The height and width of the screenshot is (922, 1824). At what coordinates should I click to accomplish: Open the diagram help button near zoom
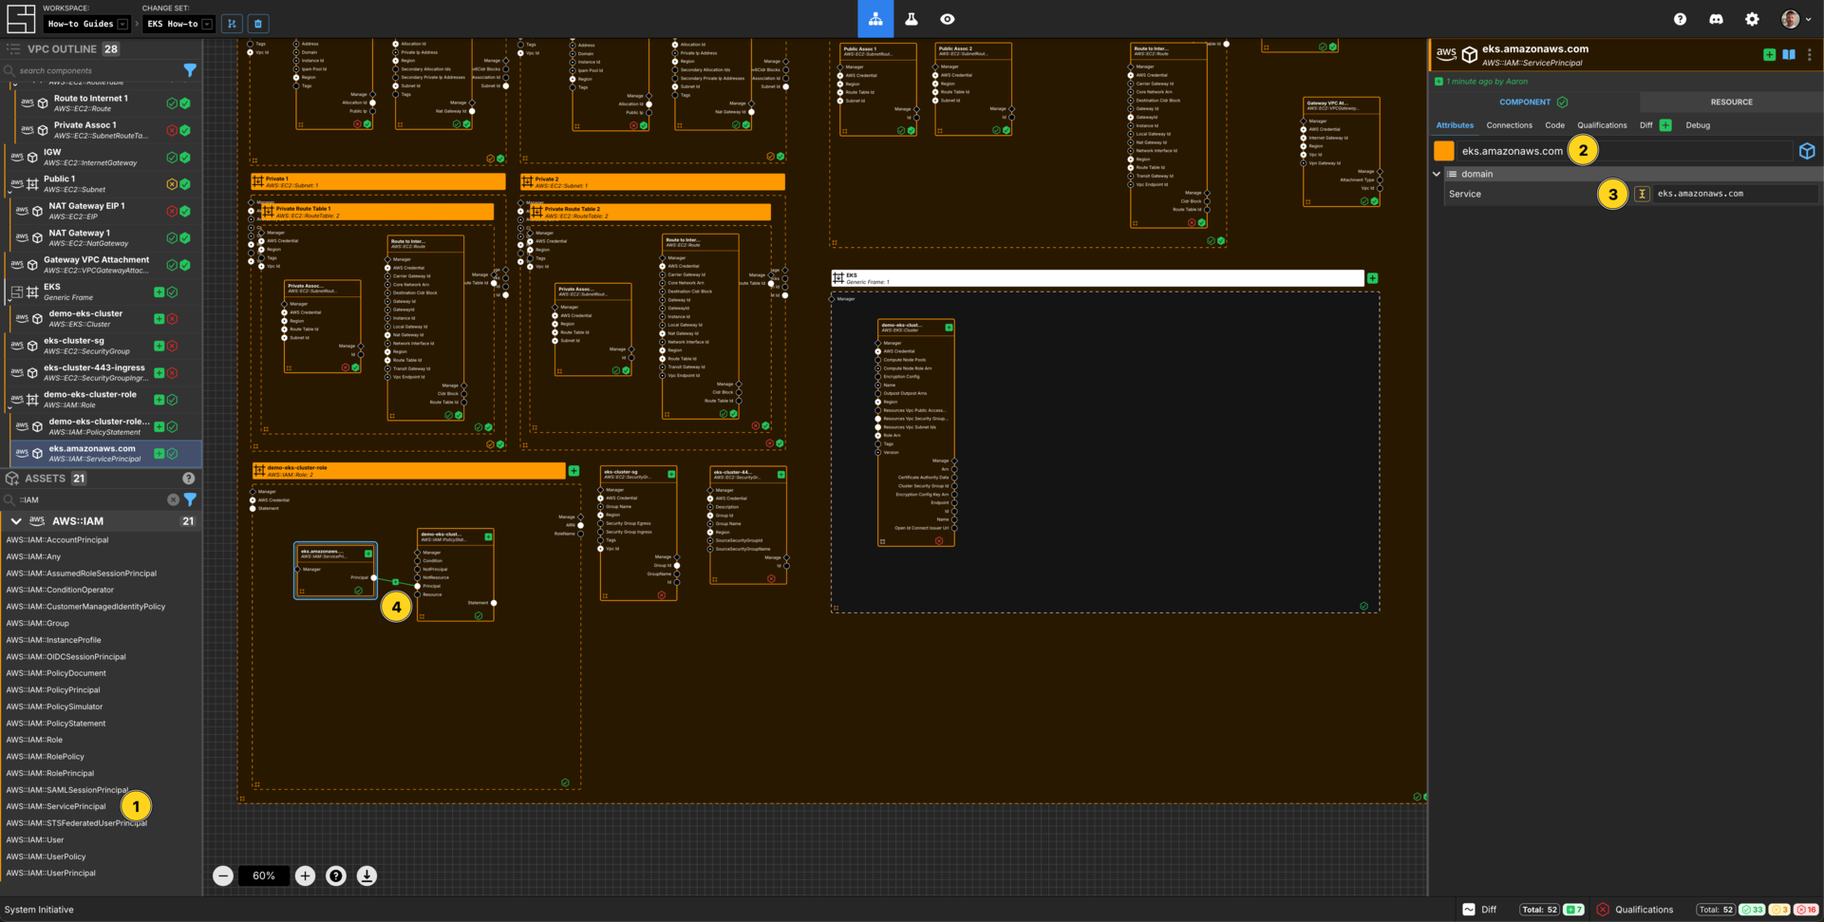coord(336,875)
